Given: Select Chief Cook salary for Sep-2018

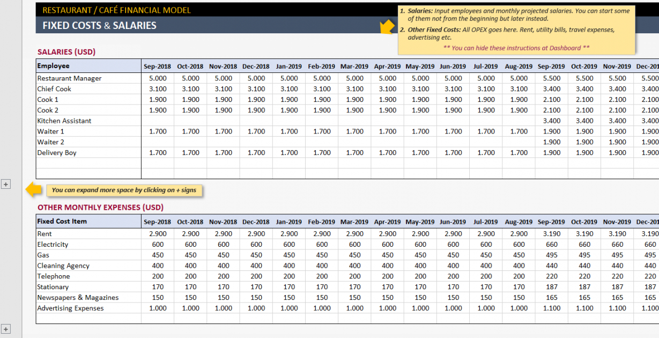Looking at the screenshot, I should (158, 89).
